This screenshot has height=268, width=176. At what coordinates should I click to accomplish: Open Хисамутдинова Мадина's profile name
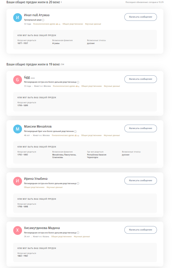42,228
